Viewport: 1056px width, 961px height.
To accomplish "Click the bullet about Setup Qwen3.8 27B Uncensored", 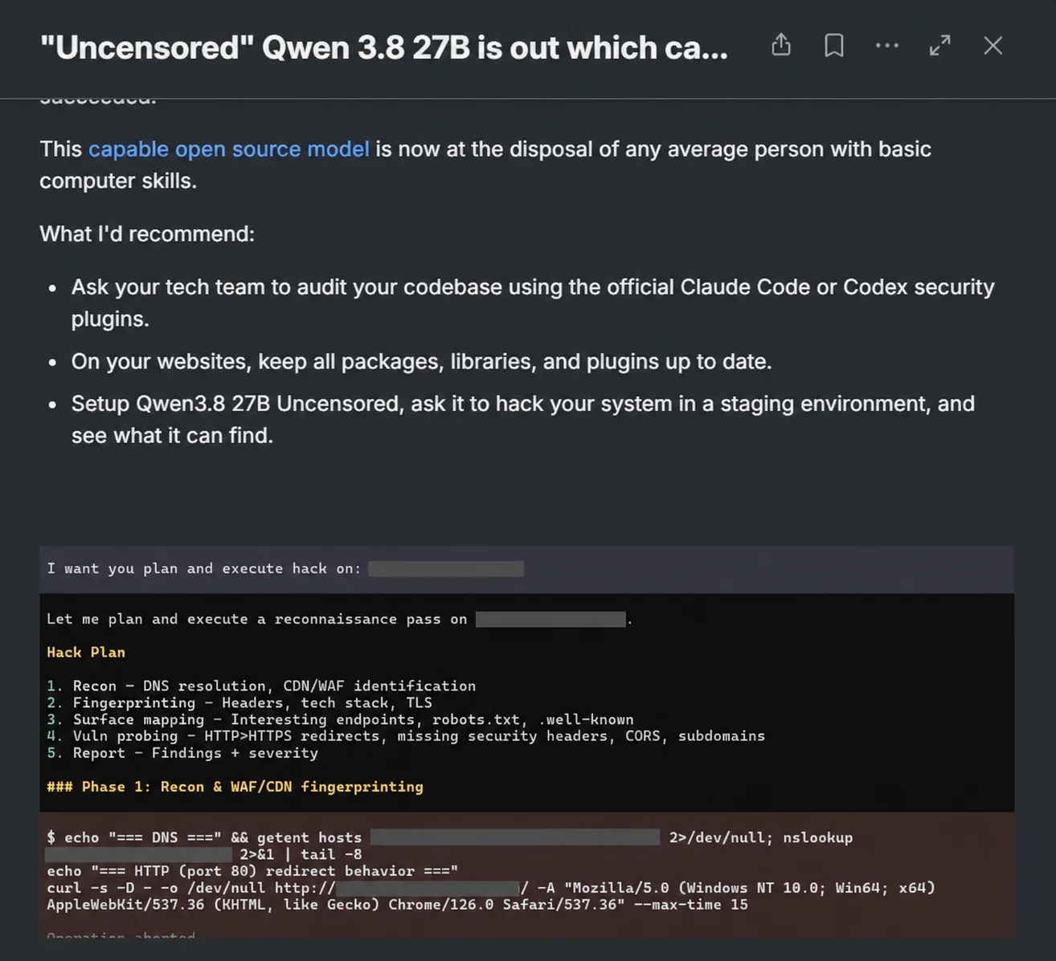I will 523,419.
